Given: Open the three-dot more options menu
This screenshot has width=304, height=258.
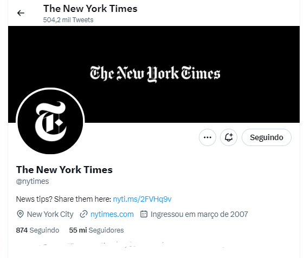Looking at the screenshot, I should coord(208,137).
